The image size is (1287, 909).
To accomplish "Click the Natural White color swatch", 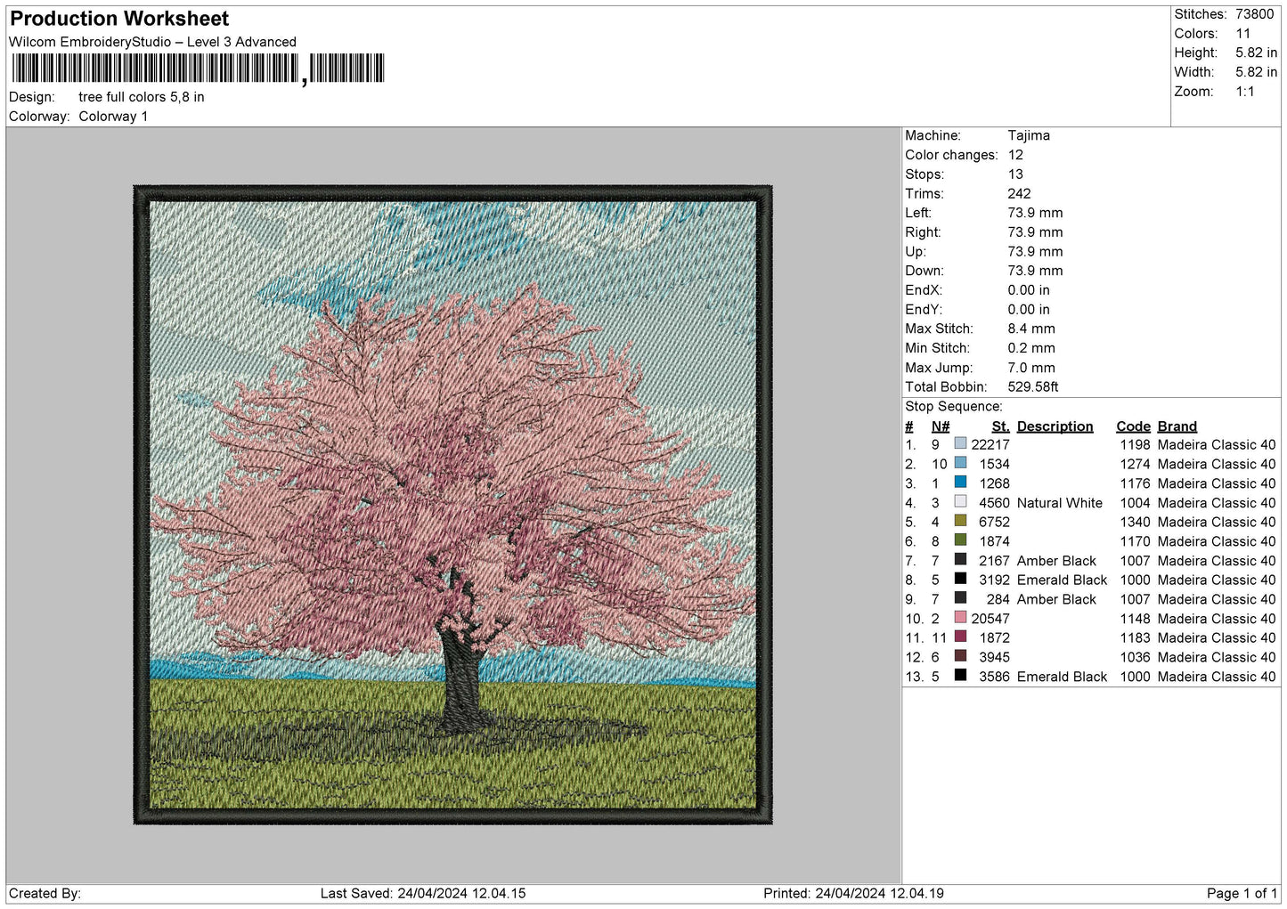I will coord(960,502).
